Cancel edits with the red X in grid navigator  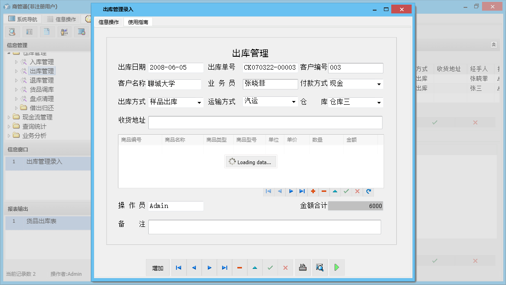click(357, 191)
